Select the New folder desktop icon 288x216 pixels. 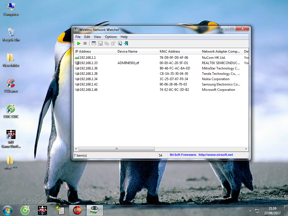11,60
